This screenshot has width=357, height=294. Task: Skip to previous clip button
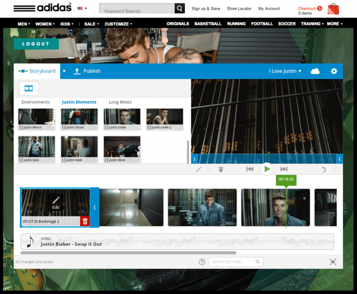(250, 169)
